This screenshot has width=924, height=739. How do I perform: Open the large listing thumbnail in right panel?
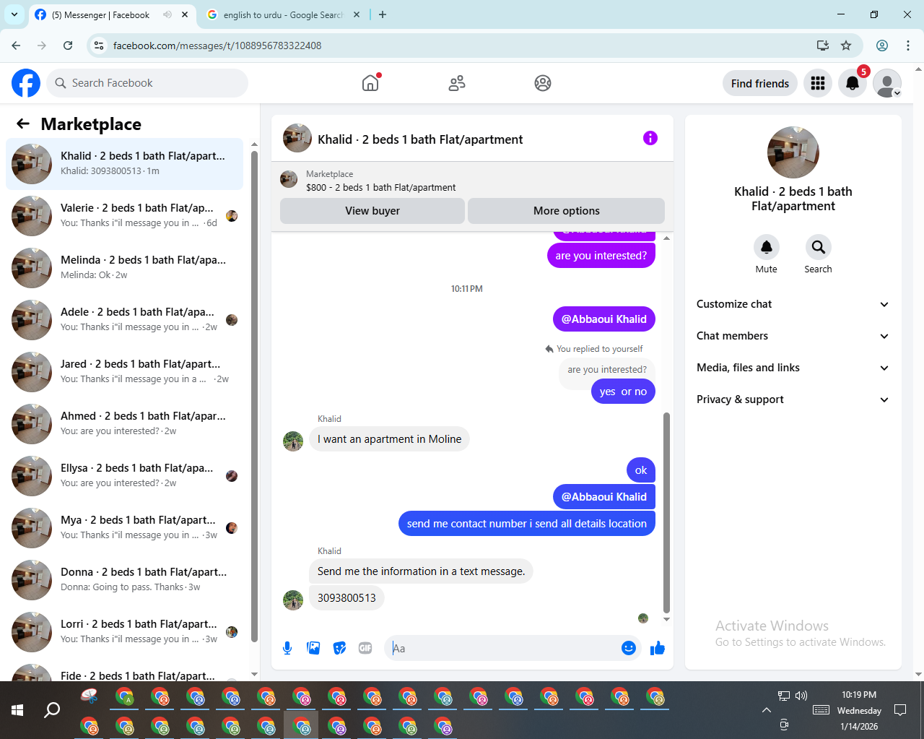(x=793, y=152)
